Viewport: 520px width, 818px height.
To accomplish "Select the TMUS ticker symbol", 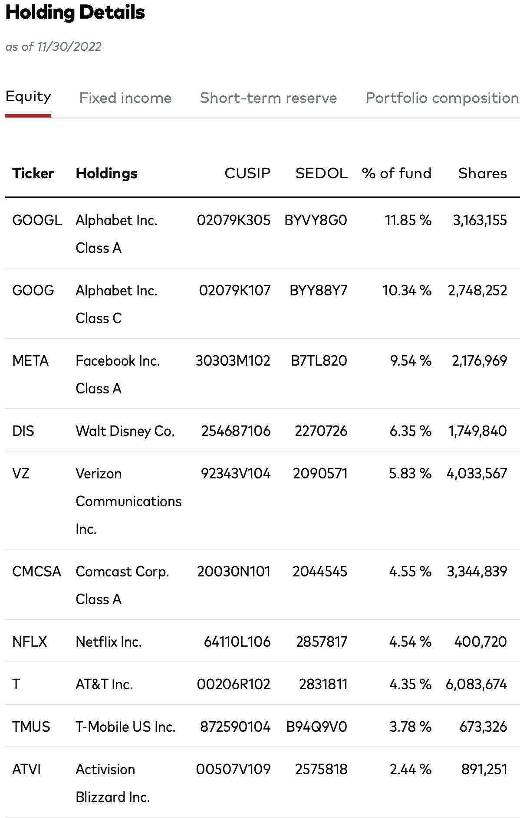I will pos(31,726).
